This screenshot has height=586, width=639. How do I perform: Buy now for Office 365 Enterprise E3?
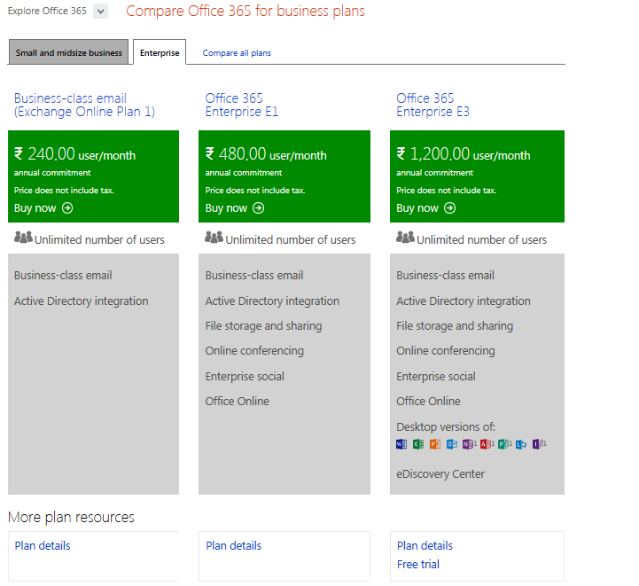(x=426, y=208)
